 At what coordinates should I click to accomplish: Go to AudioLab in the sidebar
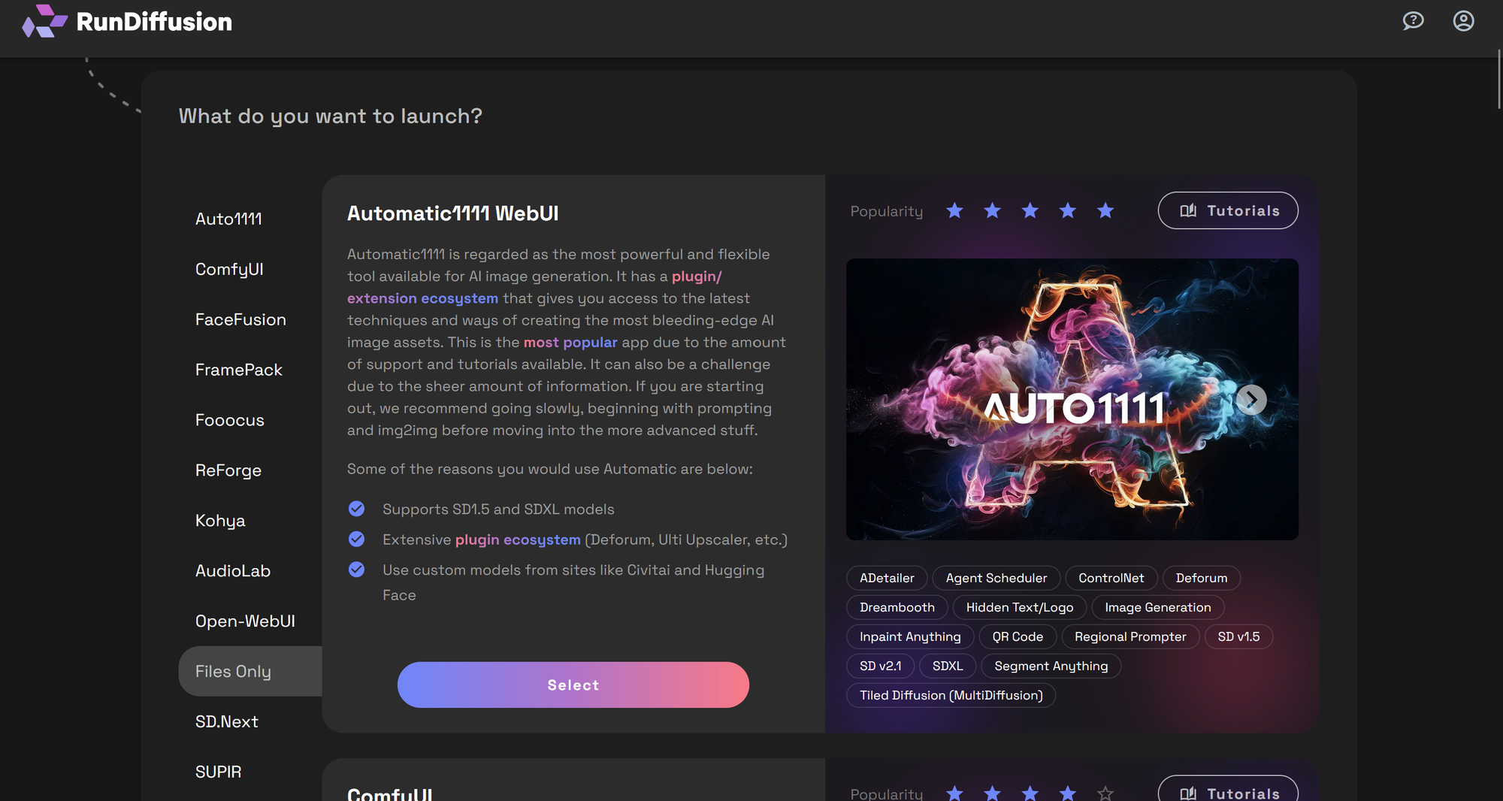(x=233, y=571)
